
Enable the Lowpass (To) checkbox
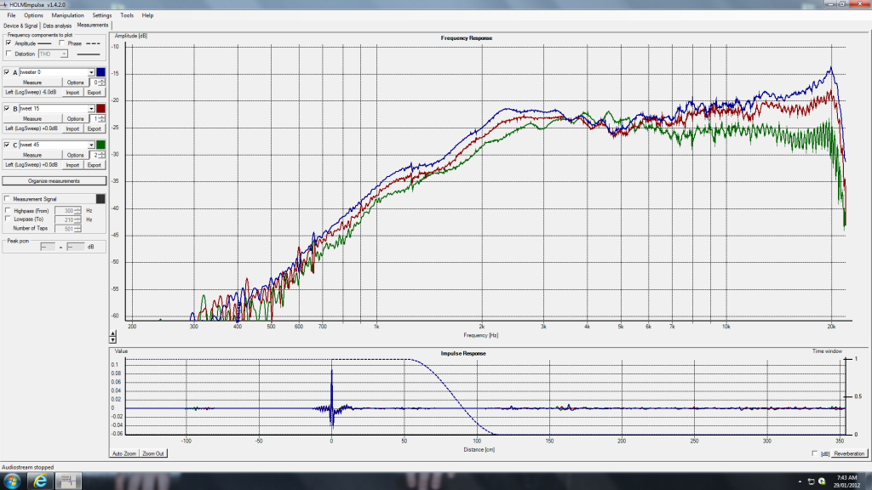pyautogui.click(x=8, y=219)
